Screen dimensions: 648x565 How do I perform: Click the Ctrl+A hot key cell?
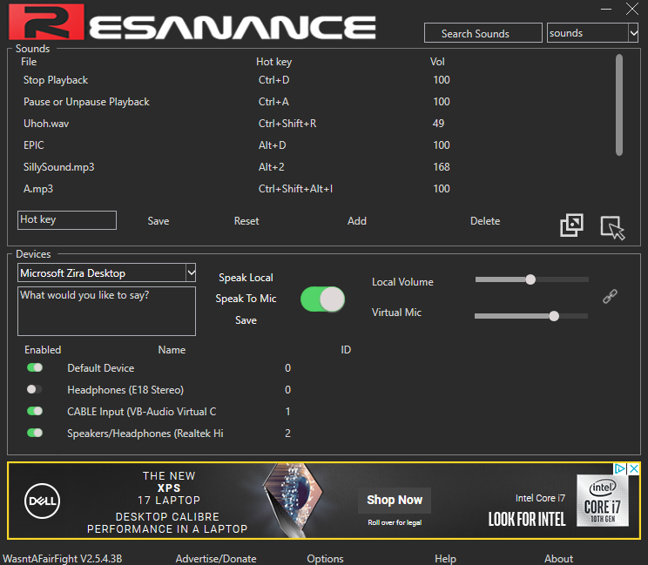[273, 102]
